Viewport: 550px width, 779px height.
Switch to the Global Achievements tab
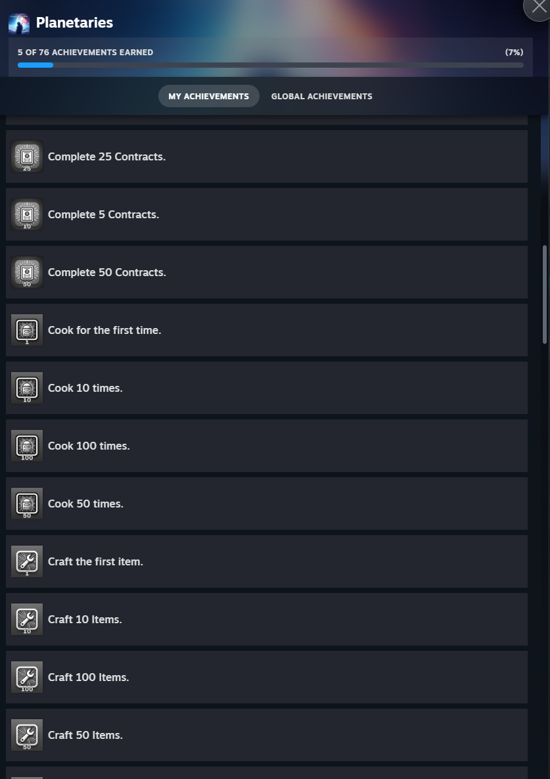click(x=321, y=96)
